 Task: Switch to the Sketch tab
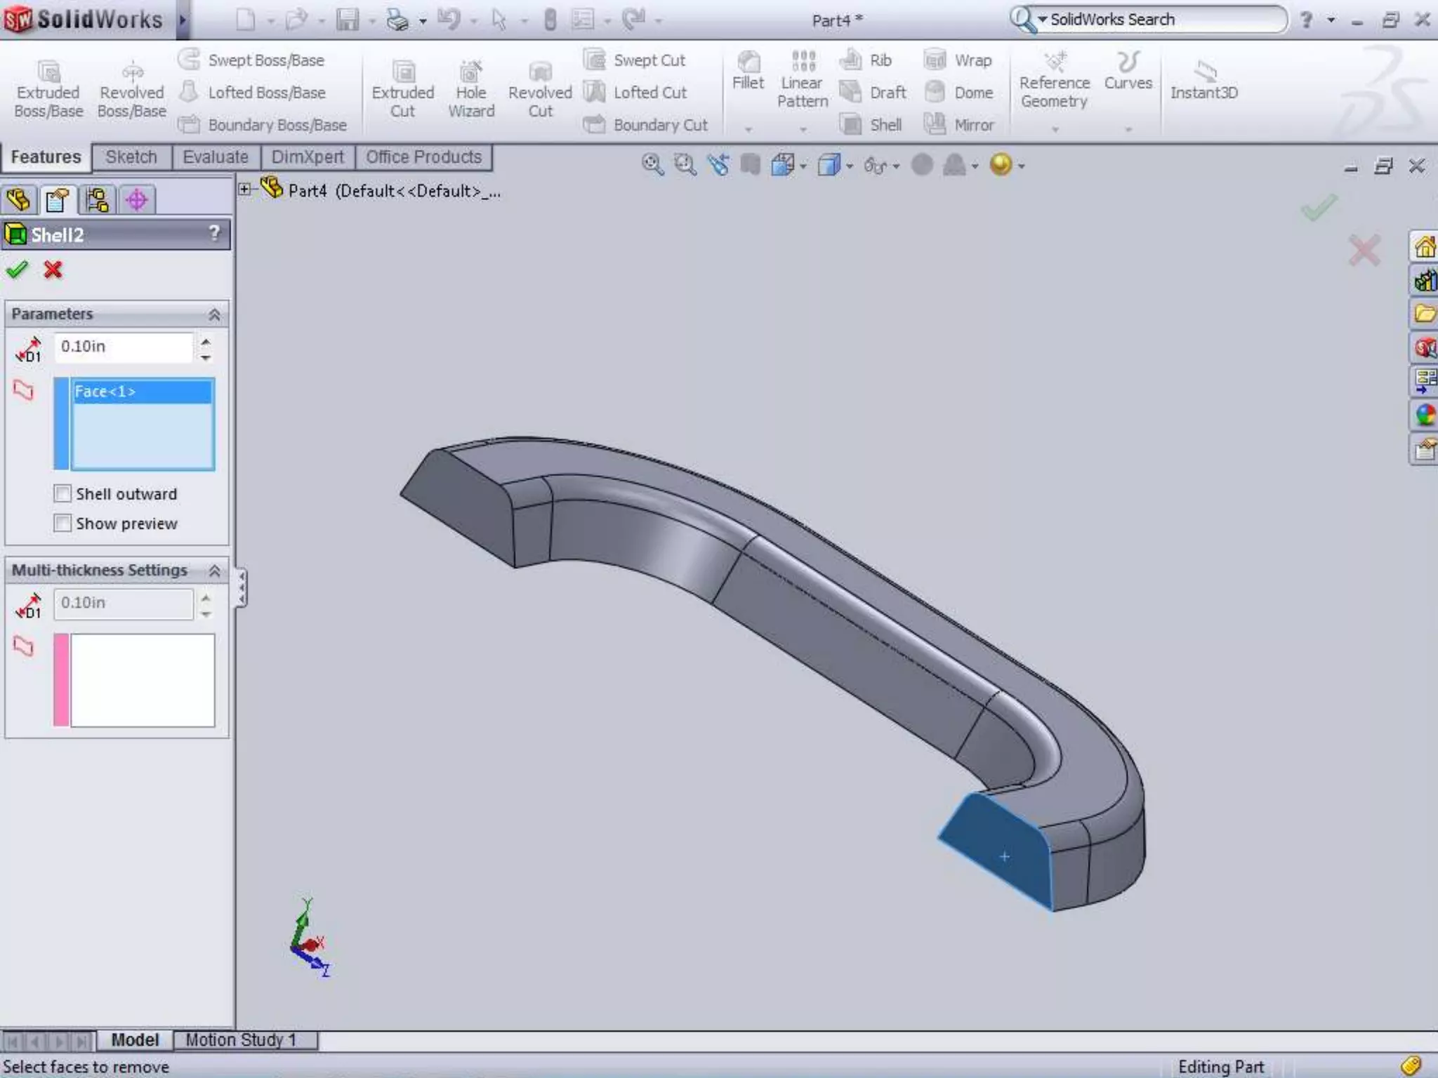click(x=131, y=157)
